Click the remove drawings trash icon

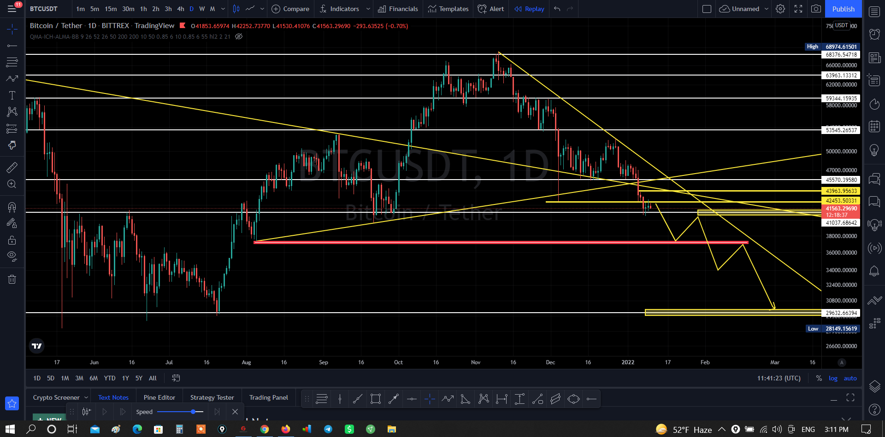pos(12,279)
